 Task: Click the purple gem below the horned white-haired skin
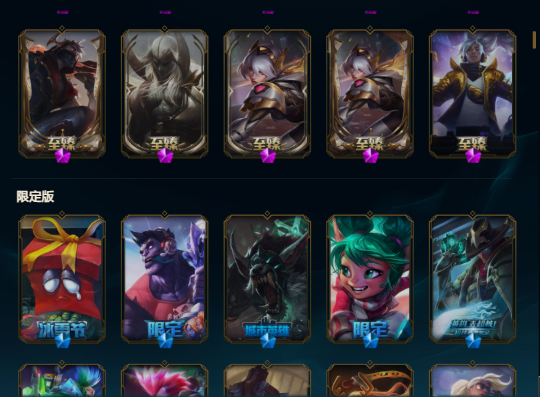click(x=165, y=155)
